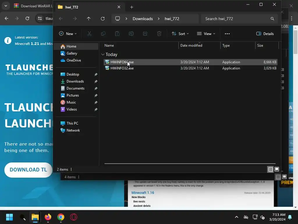Image resolution: width=298 pixels, height=224 pixels.
Task: Switch to details list view icon
Action: click(270, 169)
